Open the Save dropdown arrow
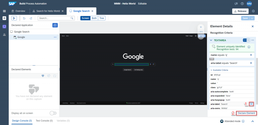Image resolution: width=258 pixels, height=125 pixels. pos(252,18)
